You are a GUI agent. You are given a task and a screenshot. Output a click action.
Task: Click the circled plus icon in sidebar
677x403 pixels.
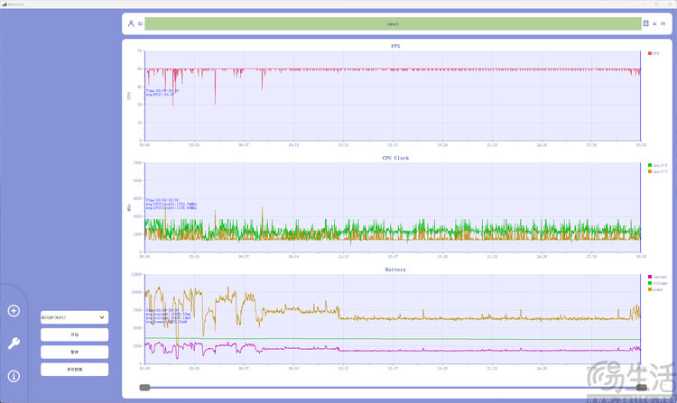(x=14, y=311)
